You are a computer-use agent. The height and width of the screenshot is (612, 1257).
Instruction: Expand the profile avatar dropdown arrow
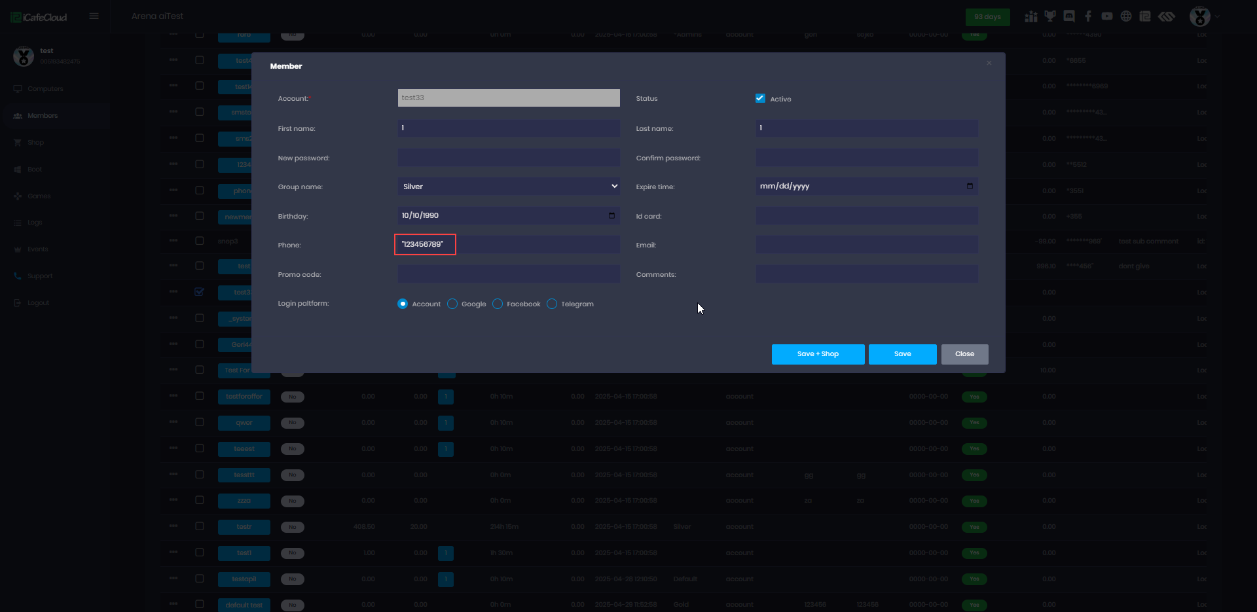pyautogui.click(x=1218, y=16)
